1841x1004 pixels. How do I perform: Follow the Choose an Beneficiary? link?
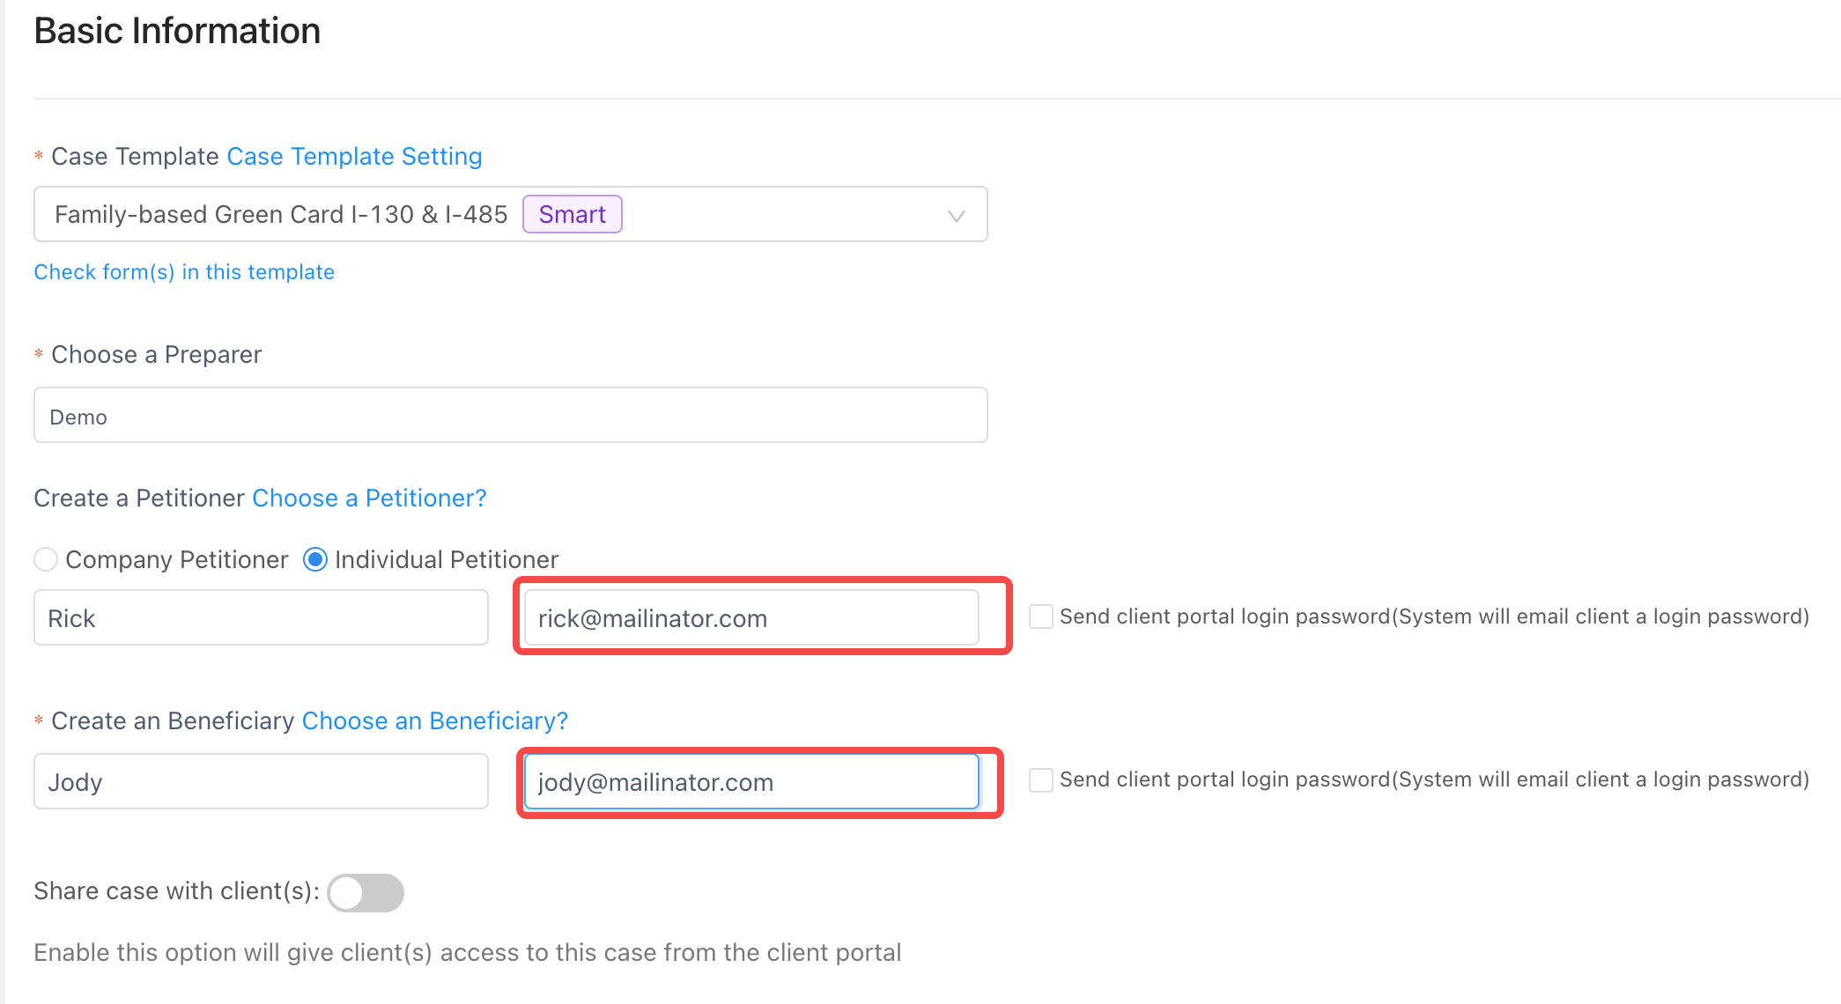click(435, 720)
